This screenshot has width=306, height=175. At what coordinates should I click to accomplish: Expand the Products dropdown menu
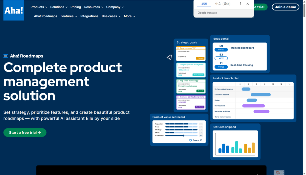39,7
